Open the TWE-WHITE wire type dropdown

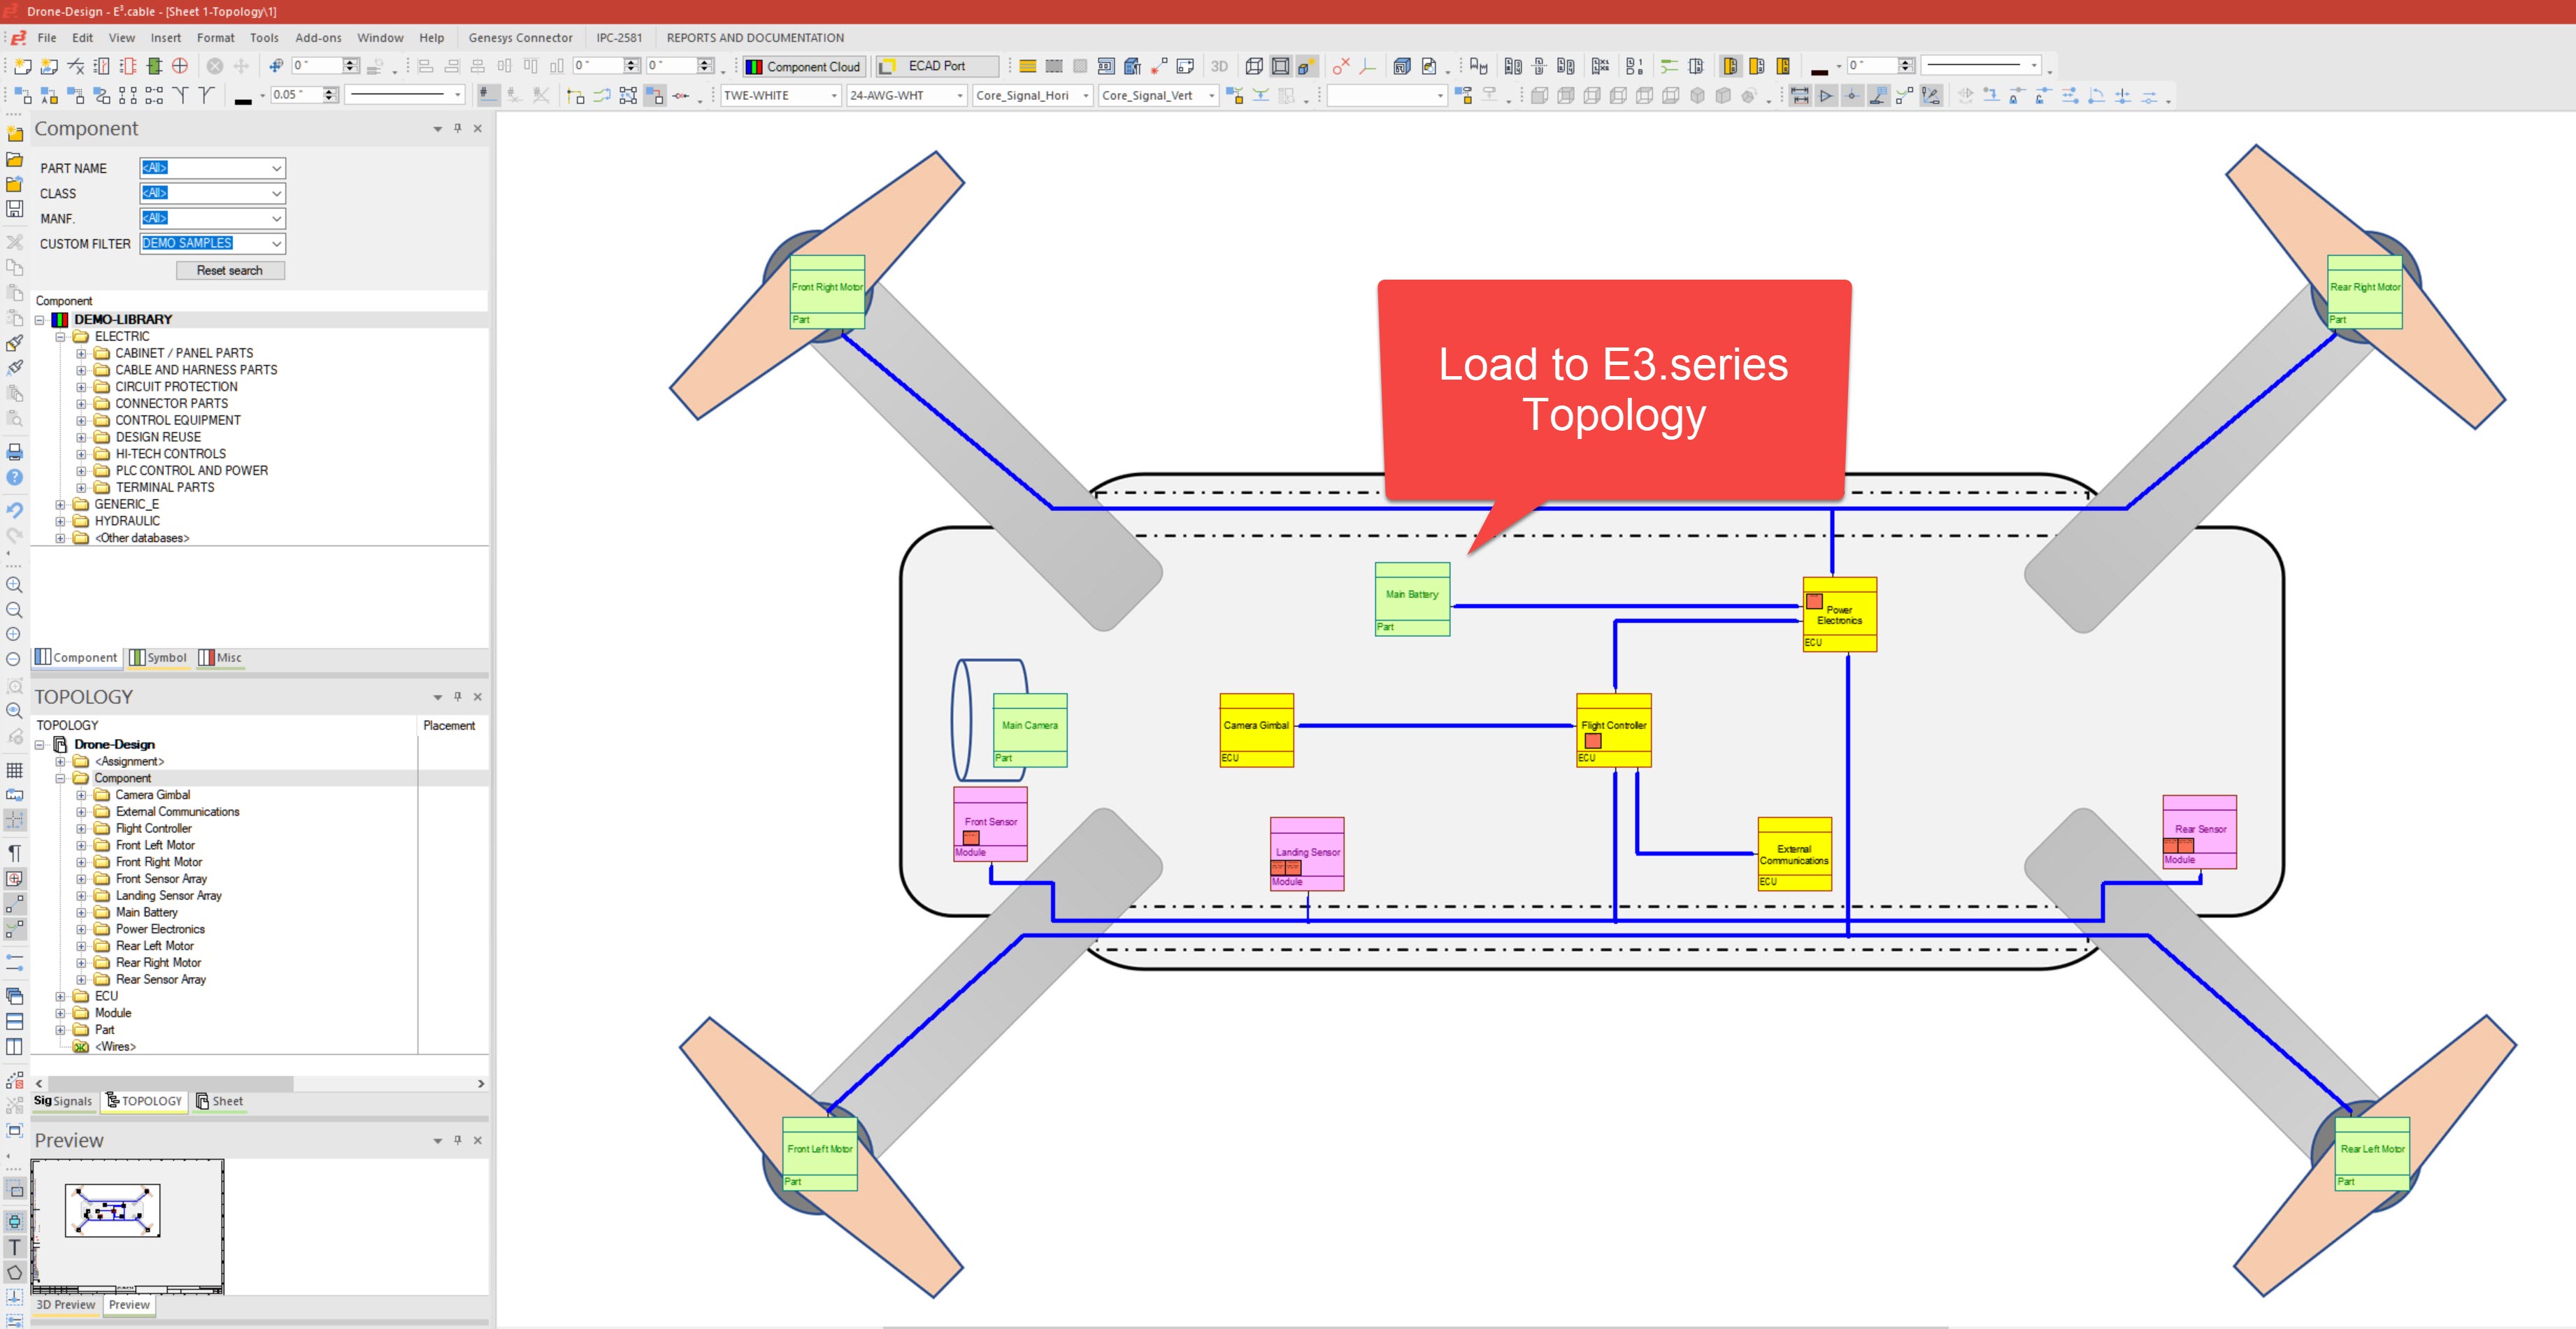coord(833,95)
